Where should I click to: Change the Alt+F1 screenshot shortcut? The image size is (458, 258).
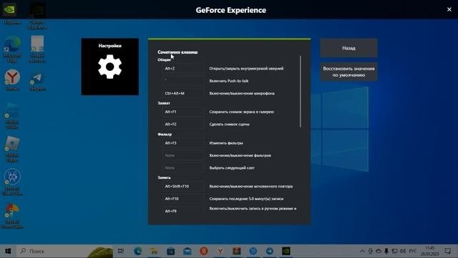183,112
